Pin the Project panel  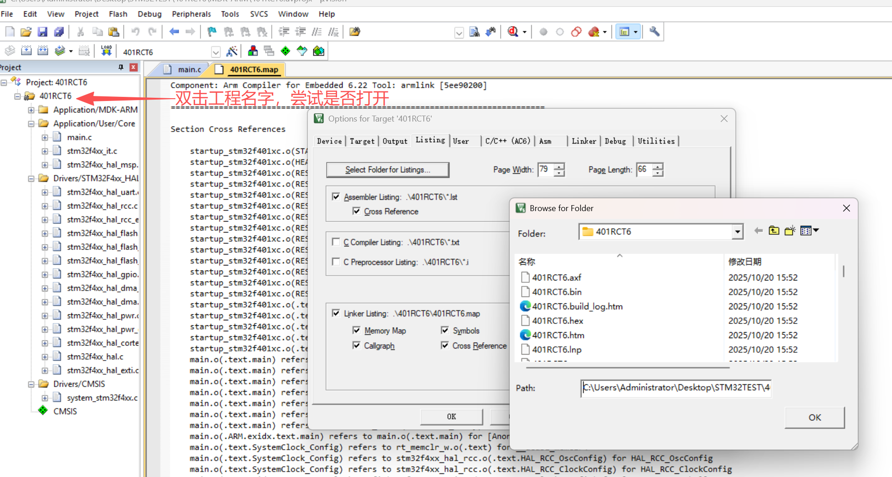coord(121,67)
